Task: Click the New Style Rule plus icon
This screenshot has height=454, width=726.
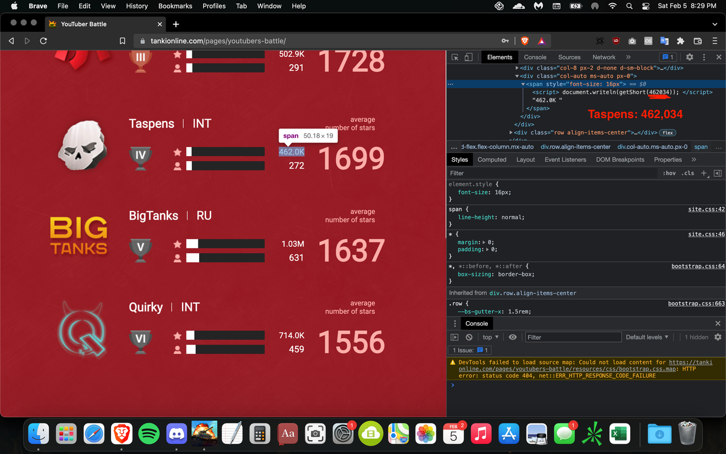Action: click(x=704, y=173)
